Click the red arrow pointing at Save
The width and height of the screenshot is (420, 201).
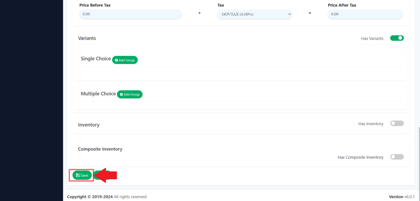[x=107, y=175]
